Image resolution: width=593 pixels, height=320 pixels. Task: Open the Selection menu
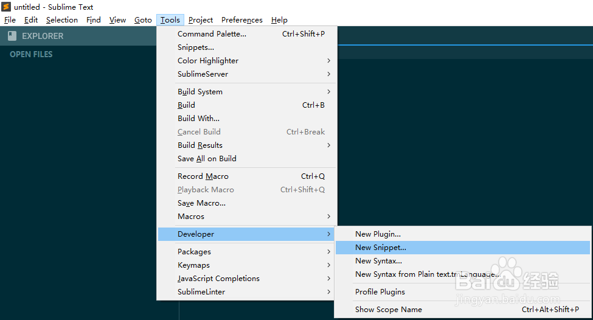coord(62,19)
